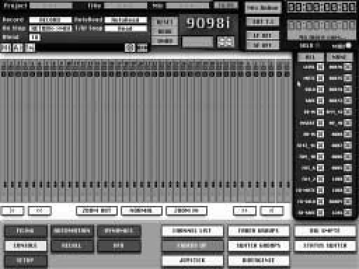Click the wide blank button below 9098 display
Image resolution: width=359 pixels, height=269 pixels.
198,42
